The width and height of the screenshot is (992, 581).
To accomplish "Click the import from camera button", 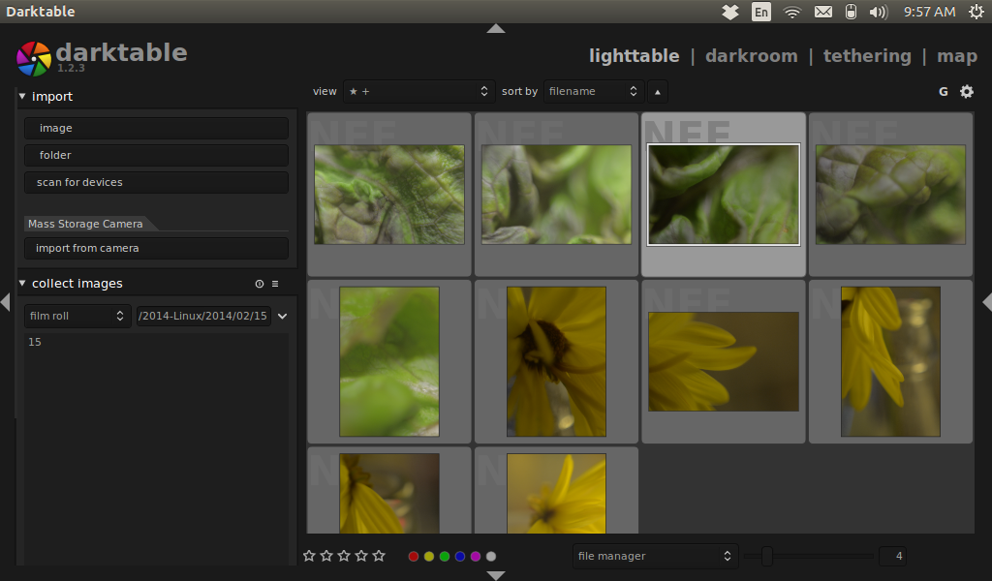I will [x=156, y=249].
